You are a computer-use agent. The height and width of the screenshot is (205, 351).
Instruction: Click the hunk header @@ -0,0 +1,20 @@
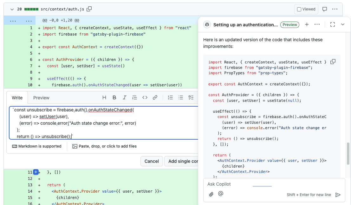pos(61,20)
